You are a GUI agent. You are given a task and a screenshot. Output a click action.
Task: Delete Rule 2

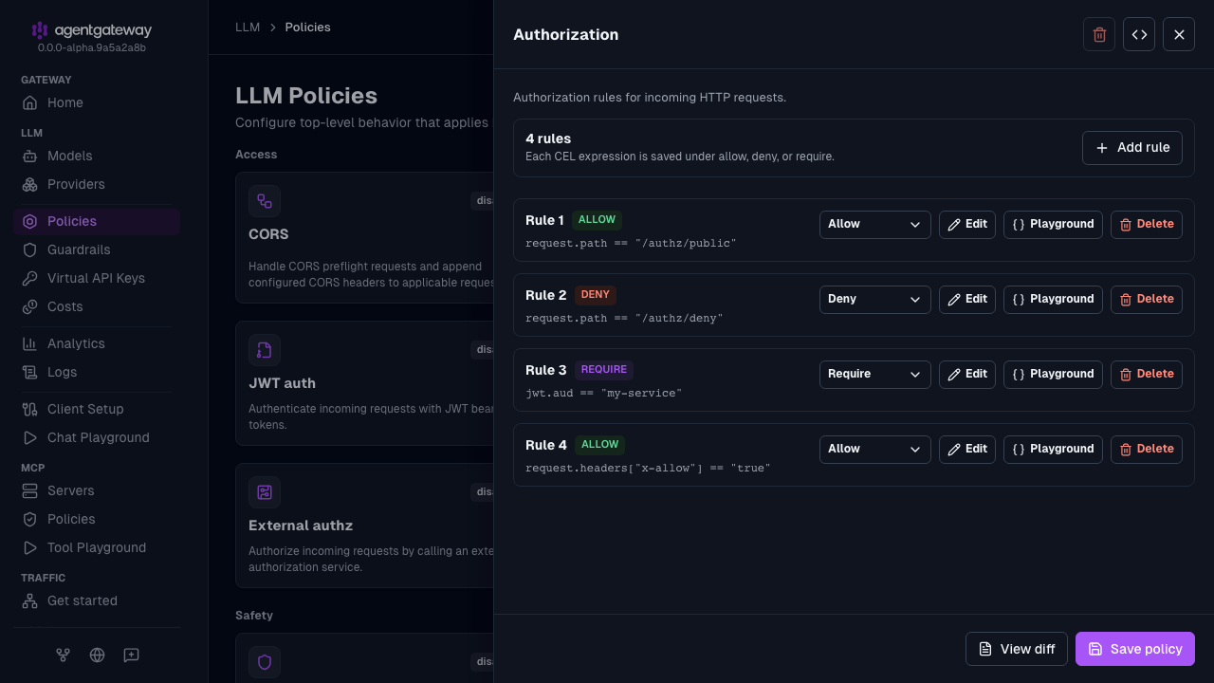[x=1147, y=300]
